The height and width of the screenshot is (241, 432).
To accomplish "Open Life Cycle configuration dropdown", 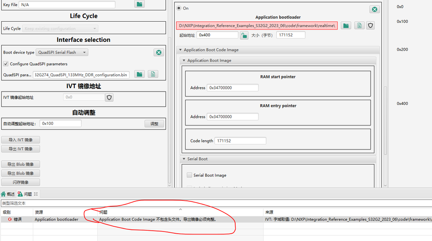I will coord(60,29).
